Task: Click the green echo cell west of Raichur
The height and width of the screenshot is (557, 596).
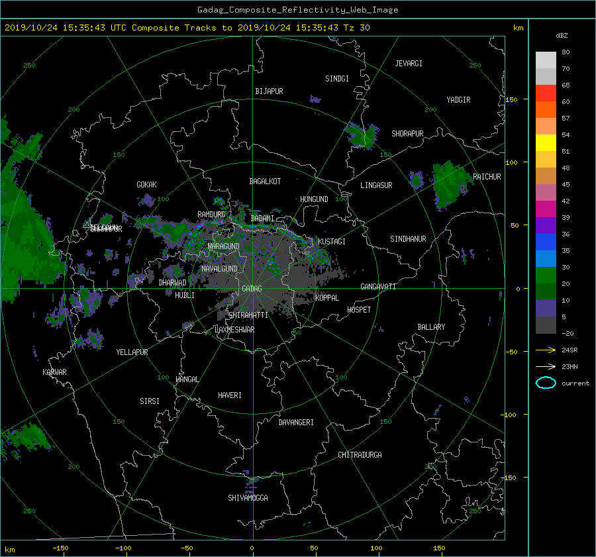Action: [x=452, y=184]
